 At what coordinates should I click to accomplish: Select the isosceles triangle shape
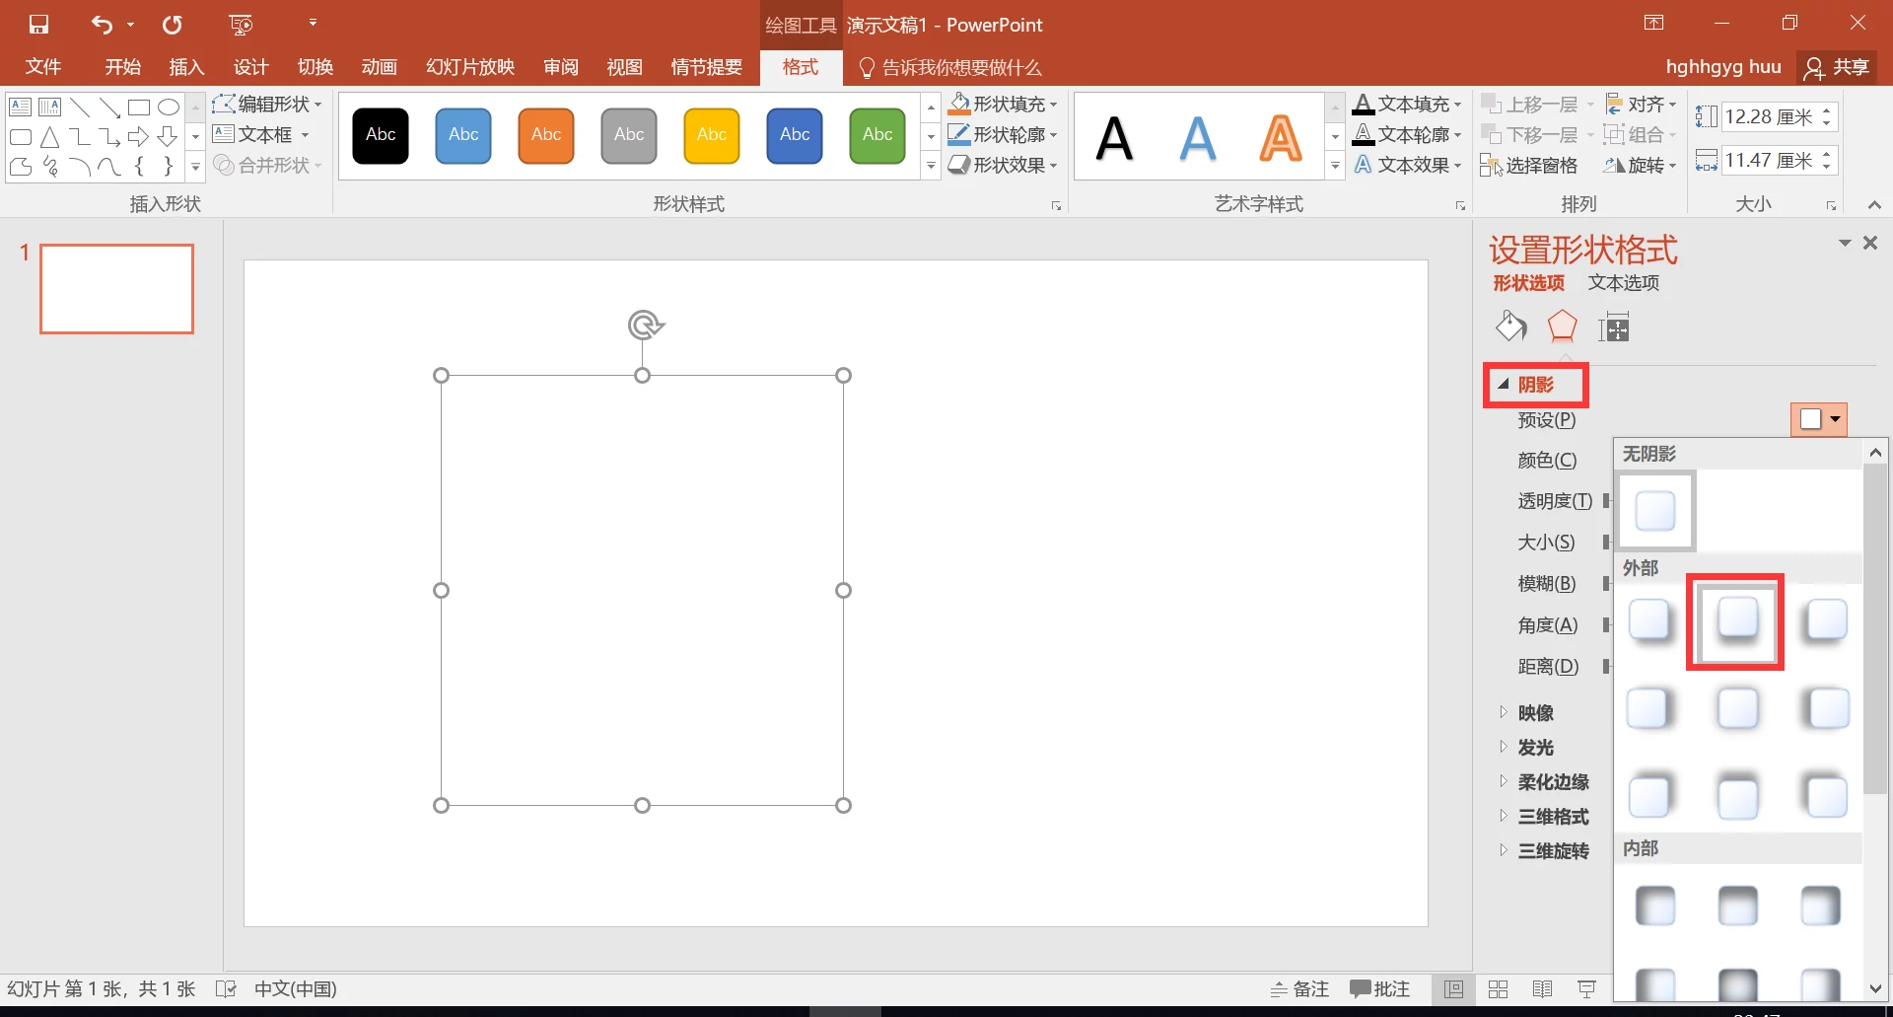50,137
